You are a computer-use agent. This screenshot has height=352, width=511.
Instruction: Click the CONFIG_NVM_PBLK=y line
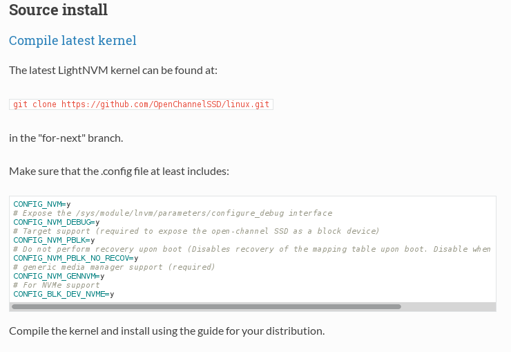coord(54,240)
